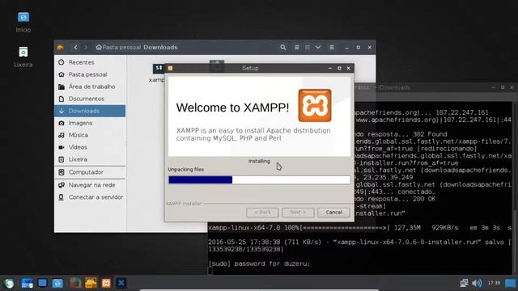
Task: Click the blue screen taskbar icon
Action: click(x=42, y=283)
